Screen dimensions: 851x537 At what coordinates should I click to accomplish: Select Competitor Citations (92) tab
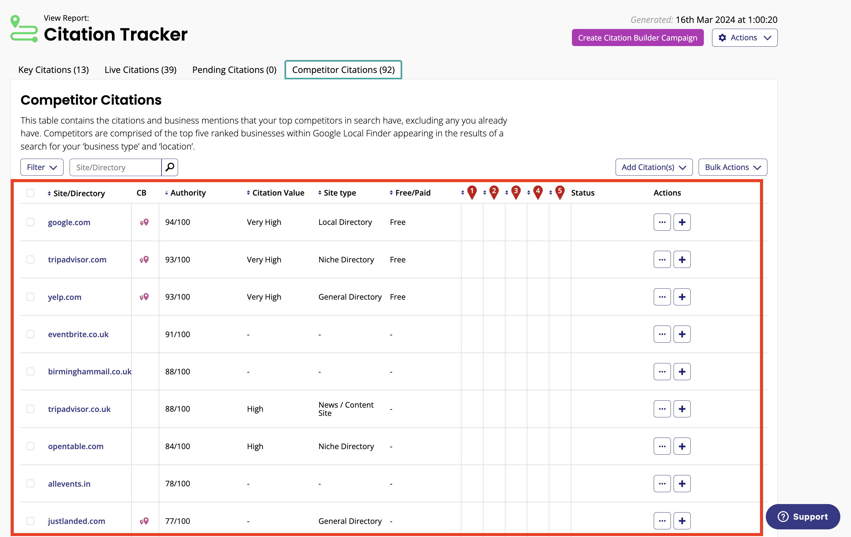pos(343,70)
